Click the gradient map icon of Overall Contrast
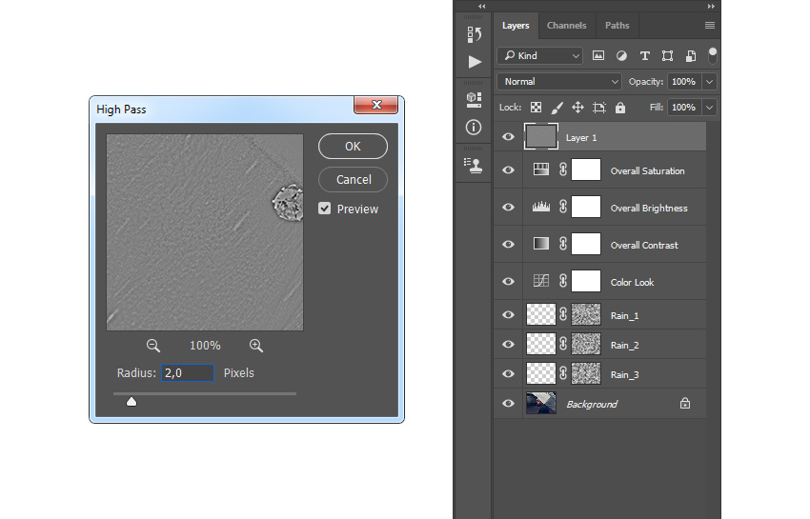The image size is (810, 519). 541,243
